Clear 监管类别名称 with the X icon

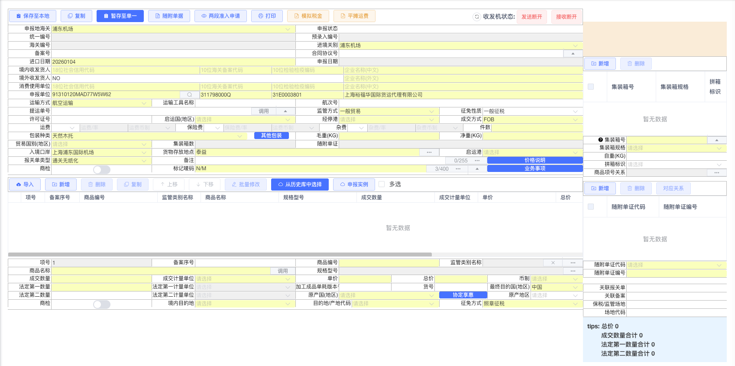click(553, 263)
